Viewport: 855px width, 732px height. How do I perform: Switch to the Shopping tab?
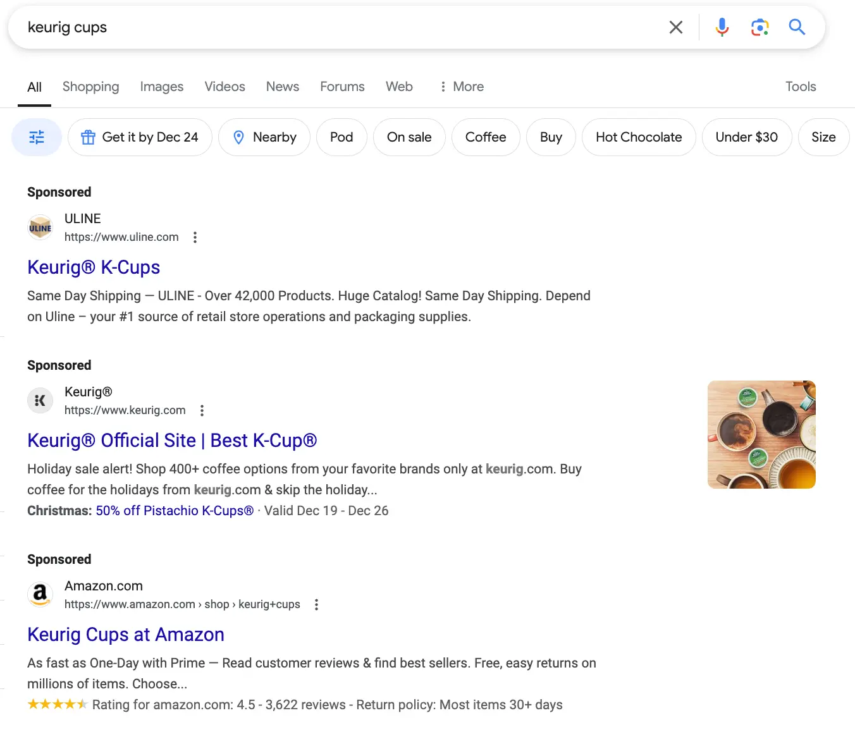coord(90,87)
